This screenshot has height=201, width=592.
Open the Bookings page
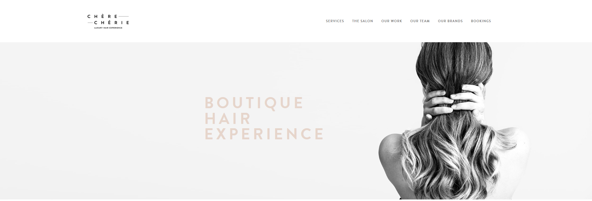(481, 21)
